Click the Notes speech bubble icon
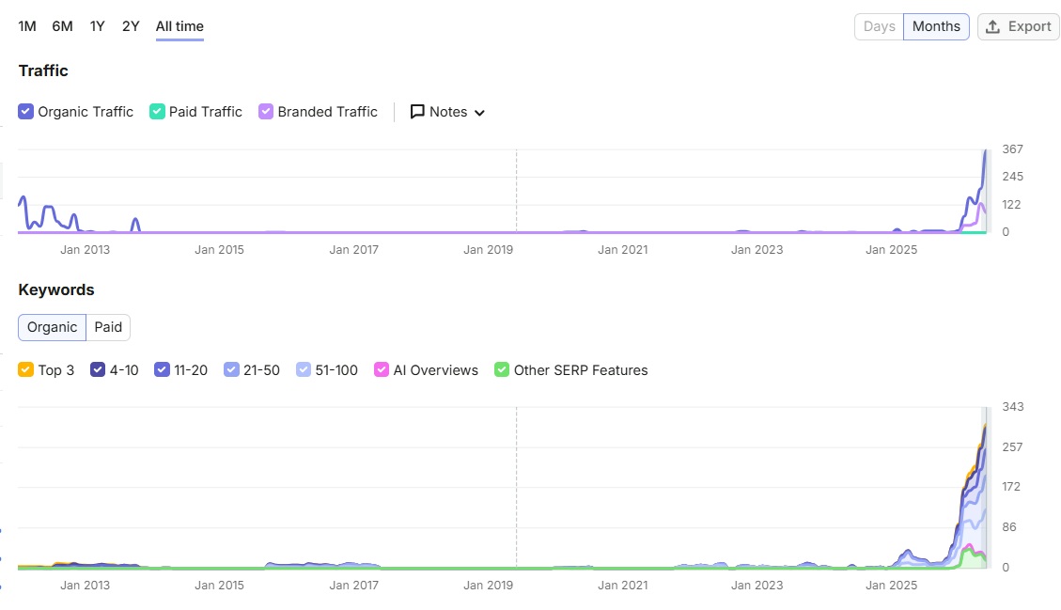Viewport: 1061px width, 610px height. tap(417, 112)
